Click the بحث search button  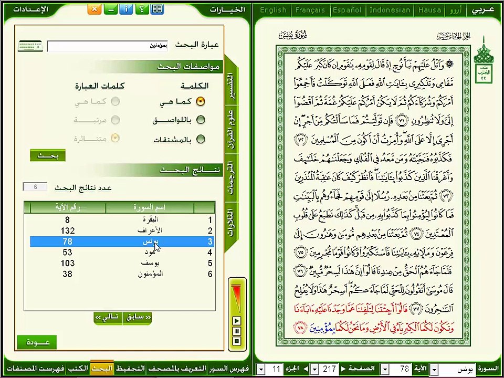pyautogui.click(x=48, y=155)
